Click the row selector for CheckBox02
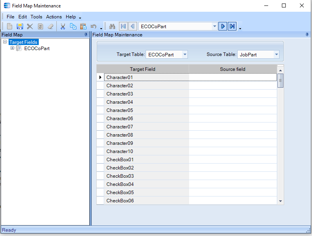Image resolution: width=312 pixels, height=236 pixels. coord(100,168)
